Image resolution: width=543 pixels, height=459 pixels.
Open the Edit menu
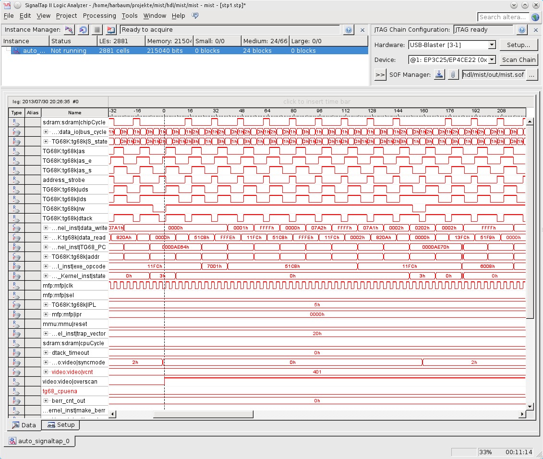[25, 15]
